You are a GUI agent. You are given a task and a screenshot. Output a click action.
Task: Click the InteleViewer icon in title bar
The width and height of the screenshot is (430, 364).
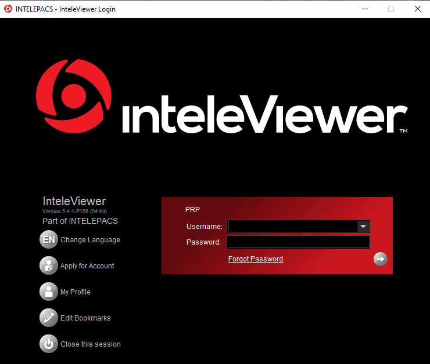(x=8, y=9)
